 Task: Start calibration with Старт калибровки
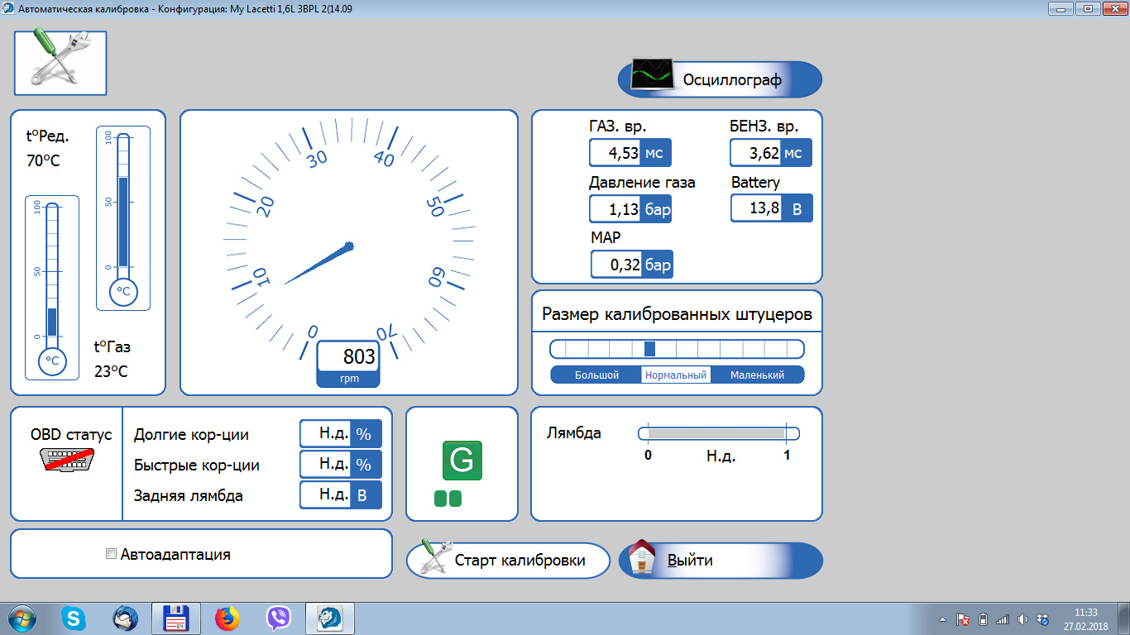coord(508,560)
